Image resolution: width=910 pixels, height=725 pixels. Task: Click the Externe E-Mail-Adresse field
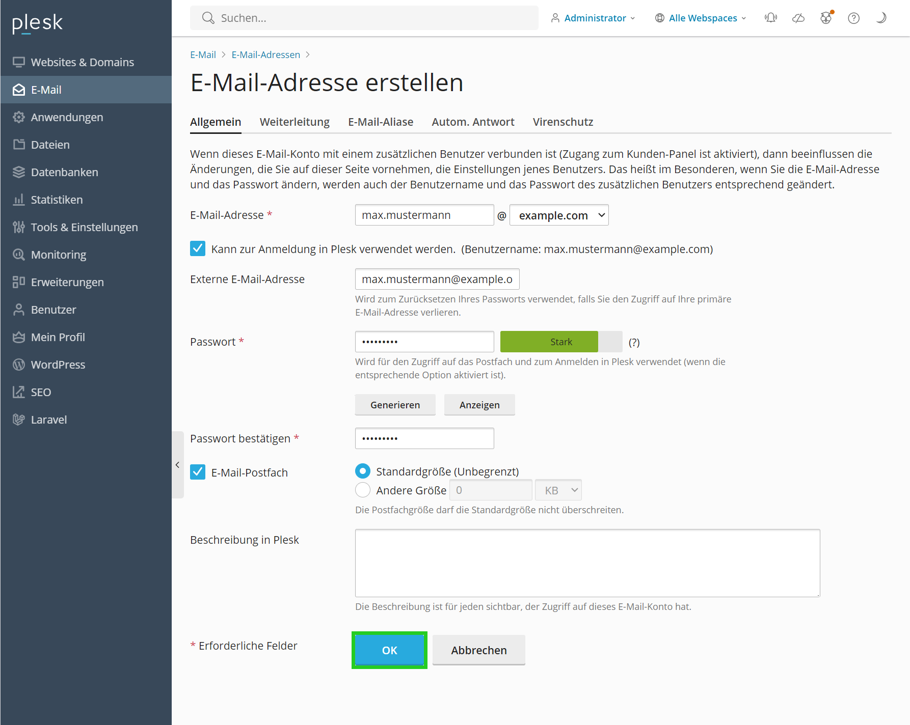click(437, 279)
